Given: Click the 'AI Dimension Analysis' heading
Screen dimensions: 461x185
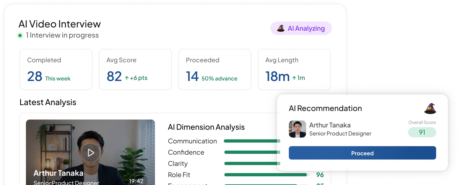Looking at the screenshot, I should tap(206, 127).
